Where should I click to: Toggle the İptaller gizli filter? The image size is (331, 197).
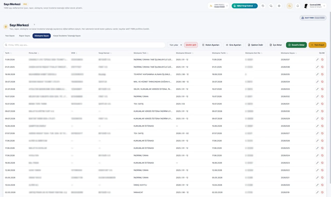(191, 45)
